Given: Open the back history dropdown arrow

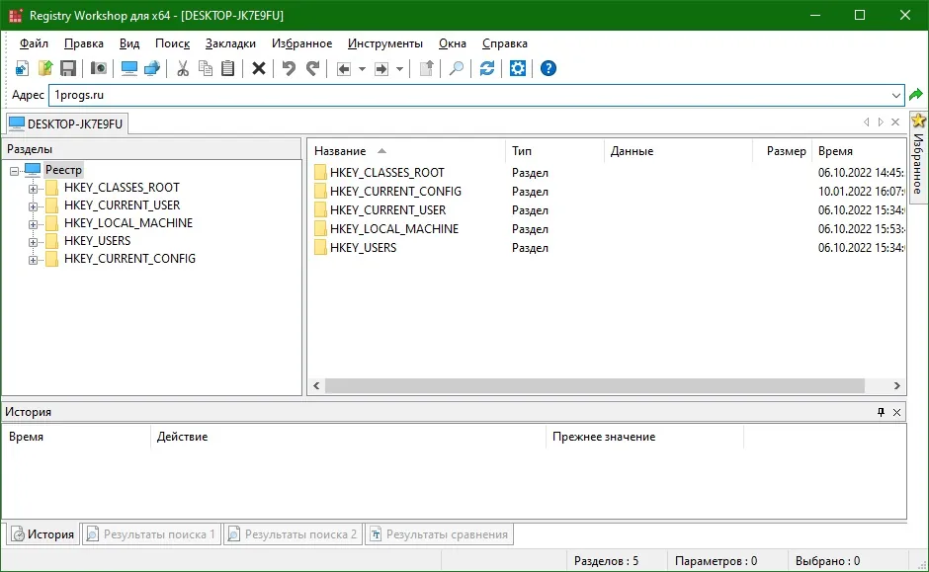Looking at the screenshot, I should (x=362, y=69).
